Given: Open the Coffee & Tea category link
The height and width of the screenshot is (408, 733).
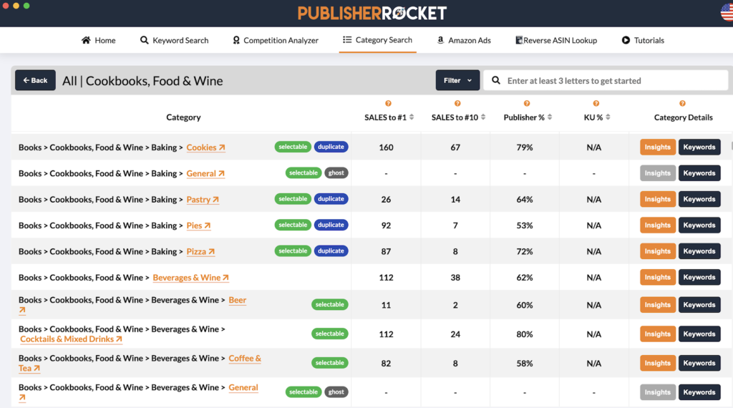Looking at the screenshot, I should (x=245, y=359).
